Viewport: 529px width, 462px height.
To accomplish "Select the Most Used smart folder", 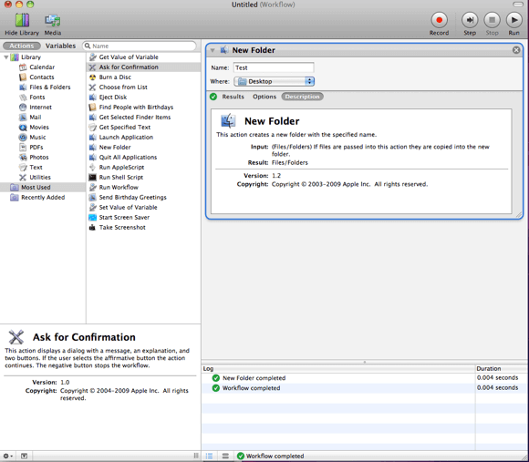I will click(x=43, y=188).
